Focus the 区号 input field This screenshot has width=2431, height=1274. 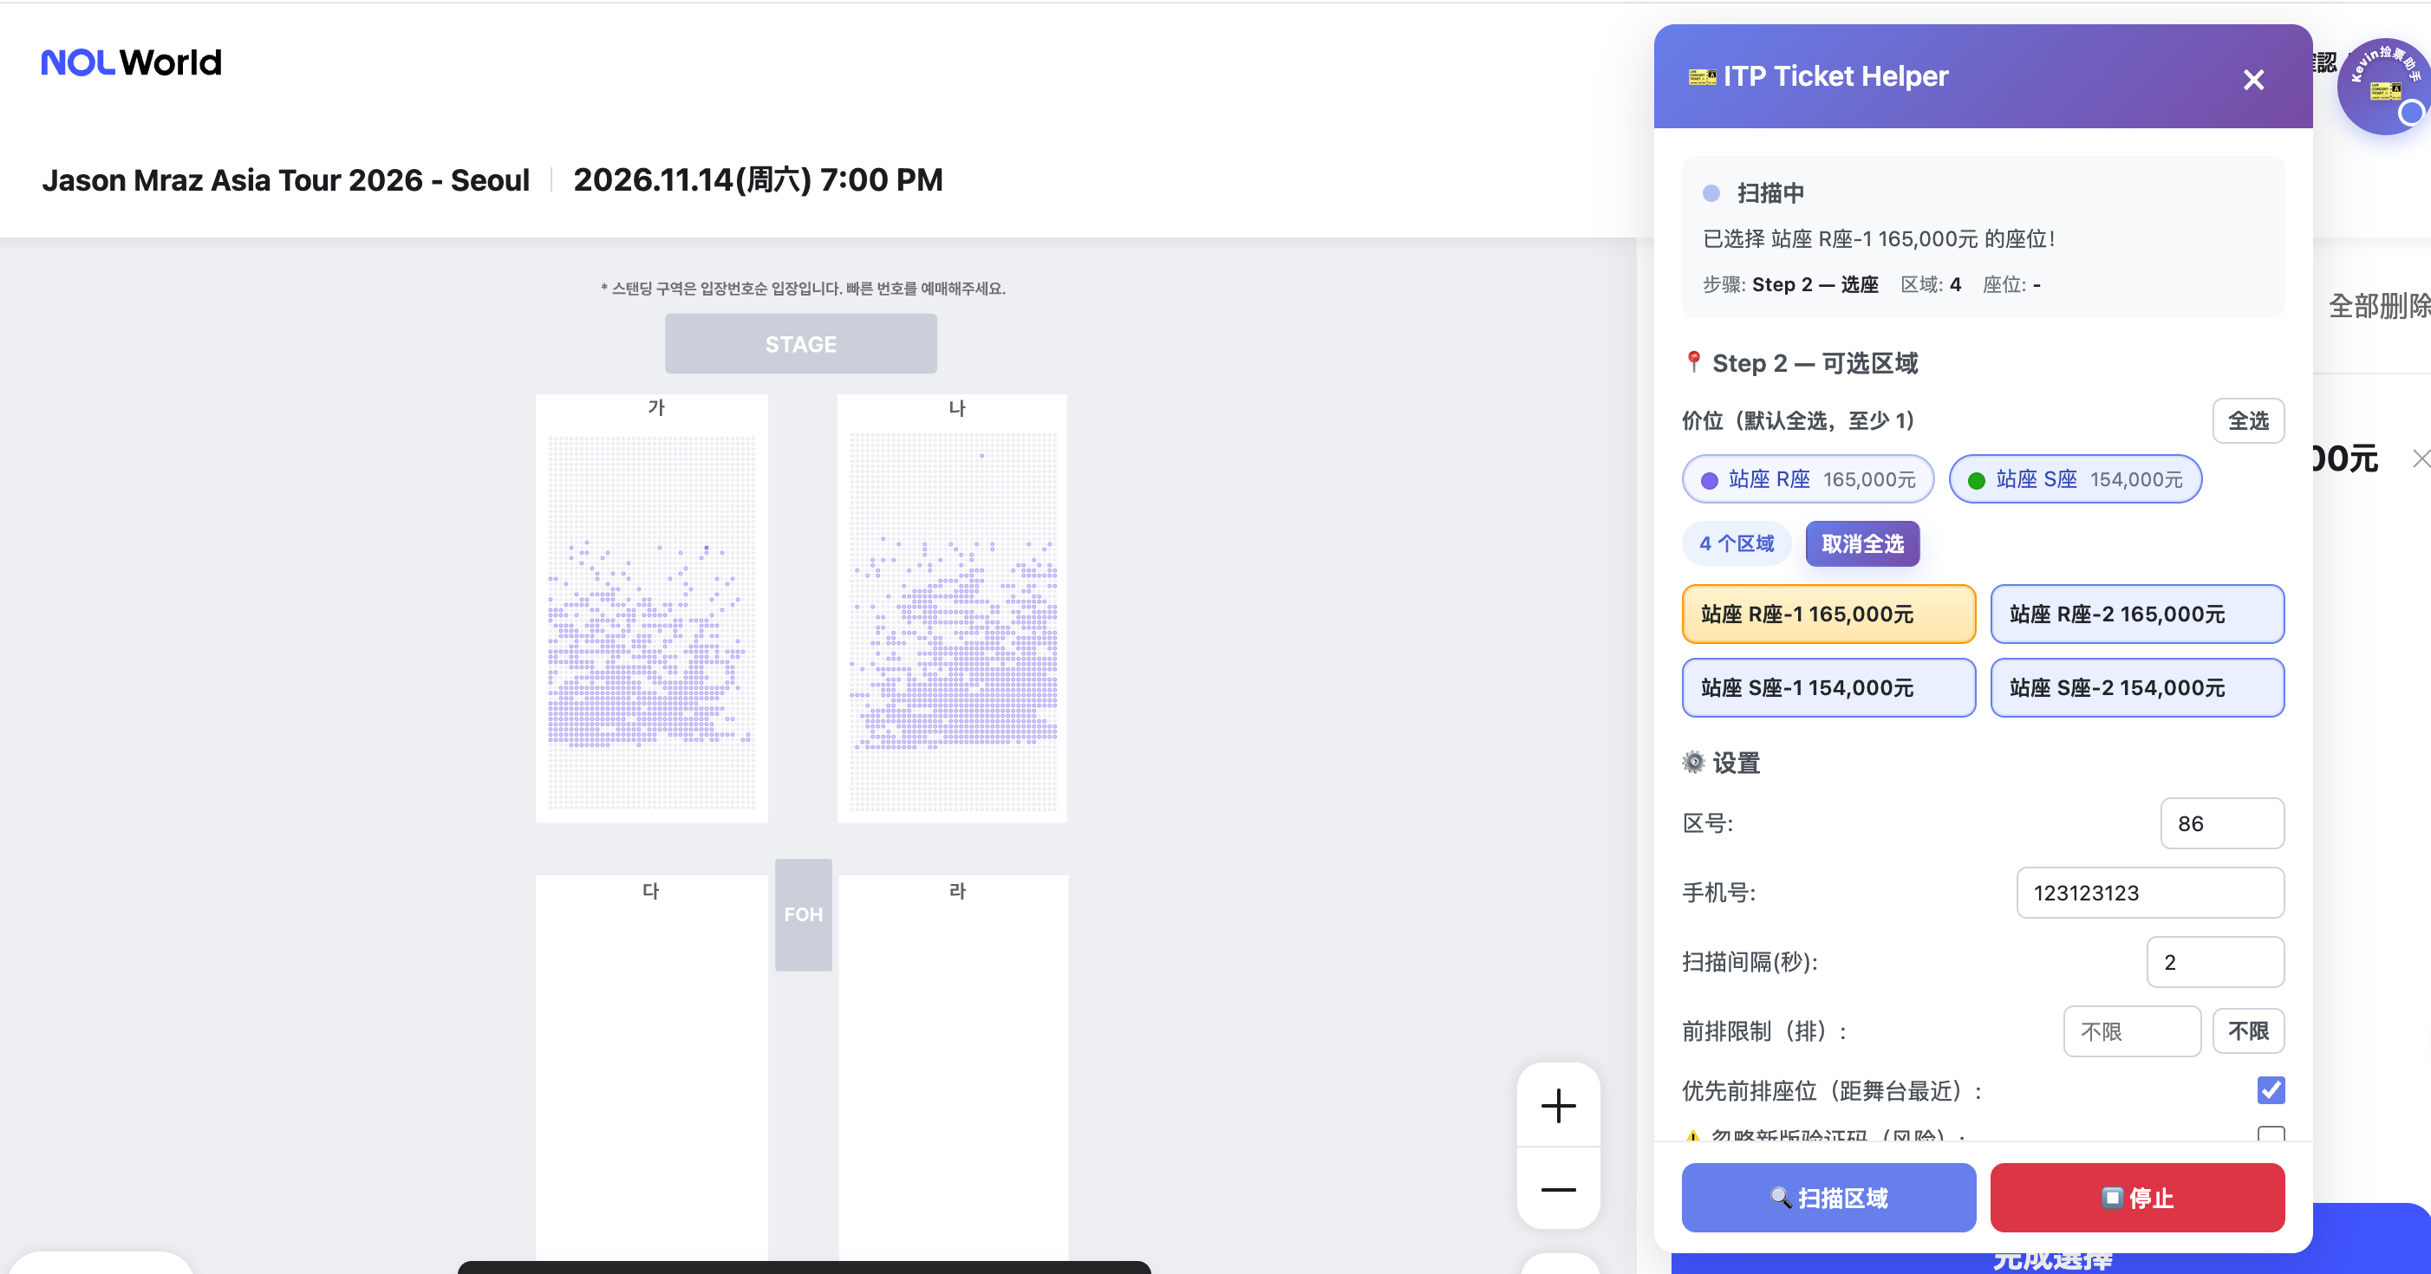click(2221, 823)
